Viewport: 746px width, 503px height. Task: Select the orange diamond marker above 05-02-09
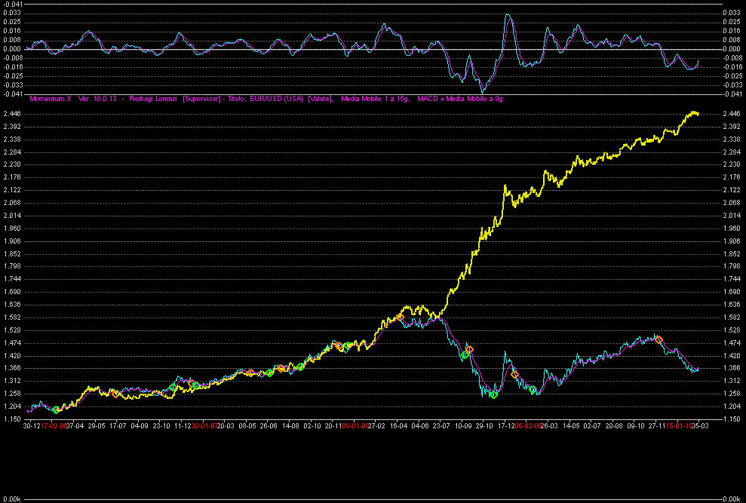coord(514,374)
